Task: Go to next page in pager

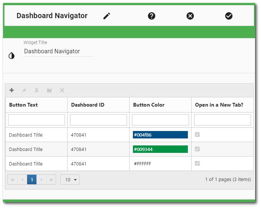Action: (x=42, y=180)
